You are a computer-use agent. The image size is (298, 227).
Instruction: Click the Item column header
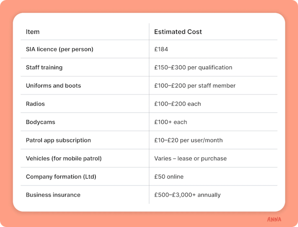33,32
